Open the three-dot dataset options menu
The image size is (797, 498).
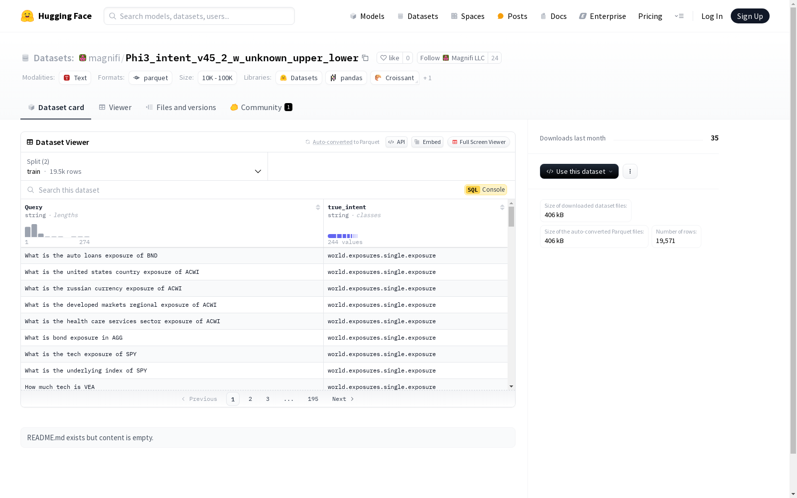630,171
